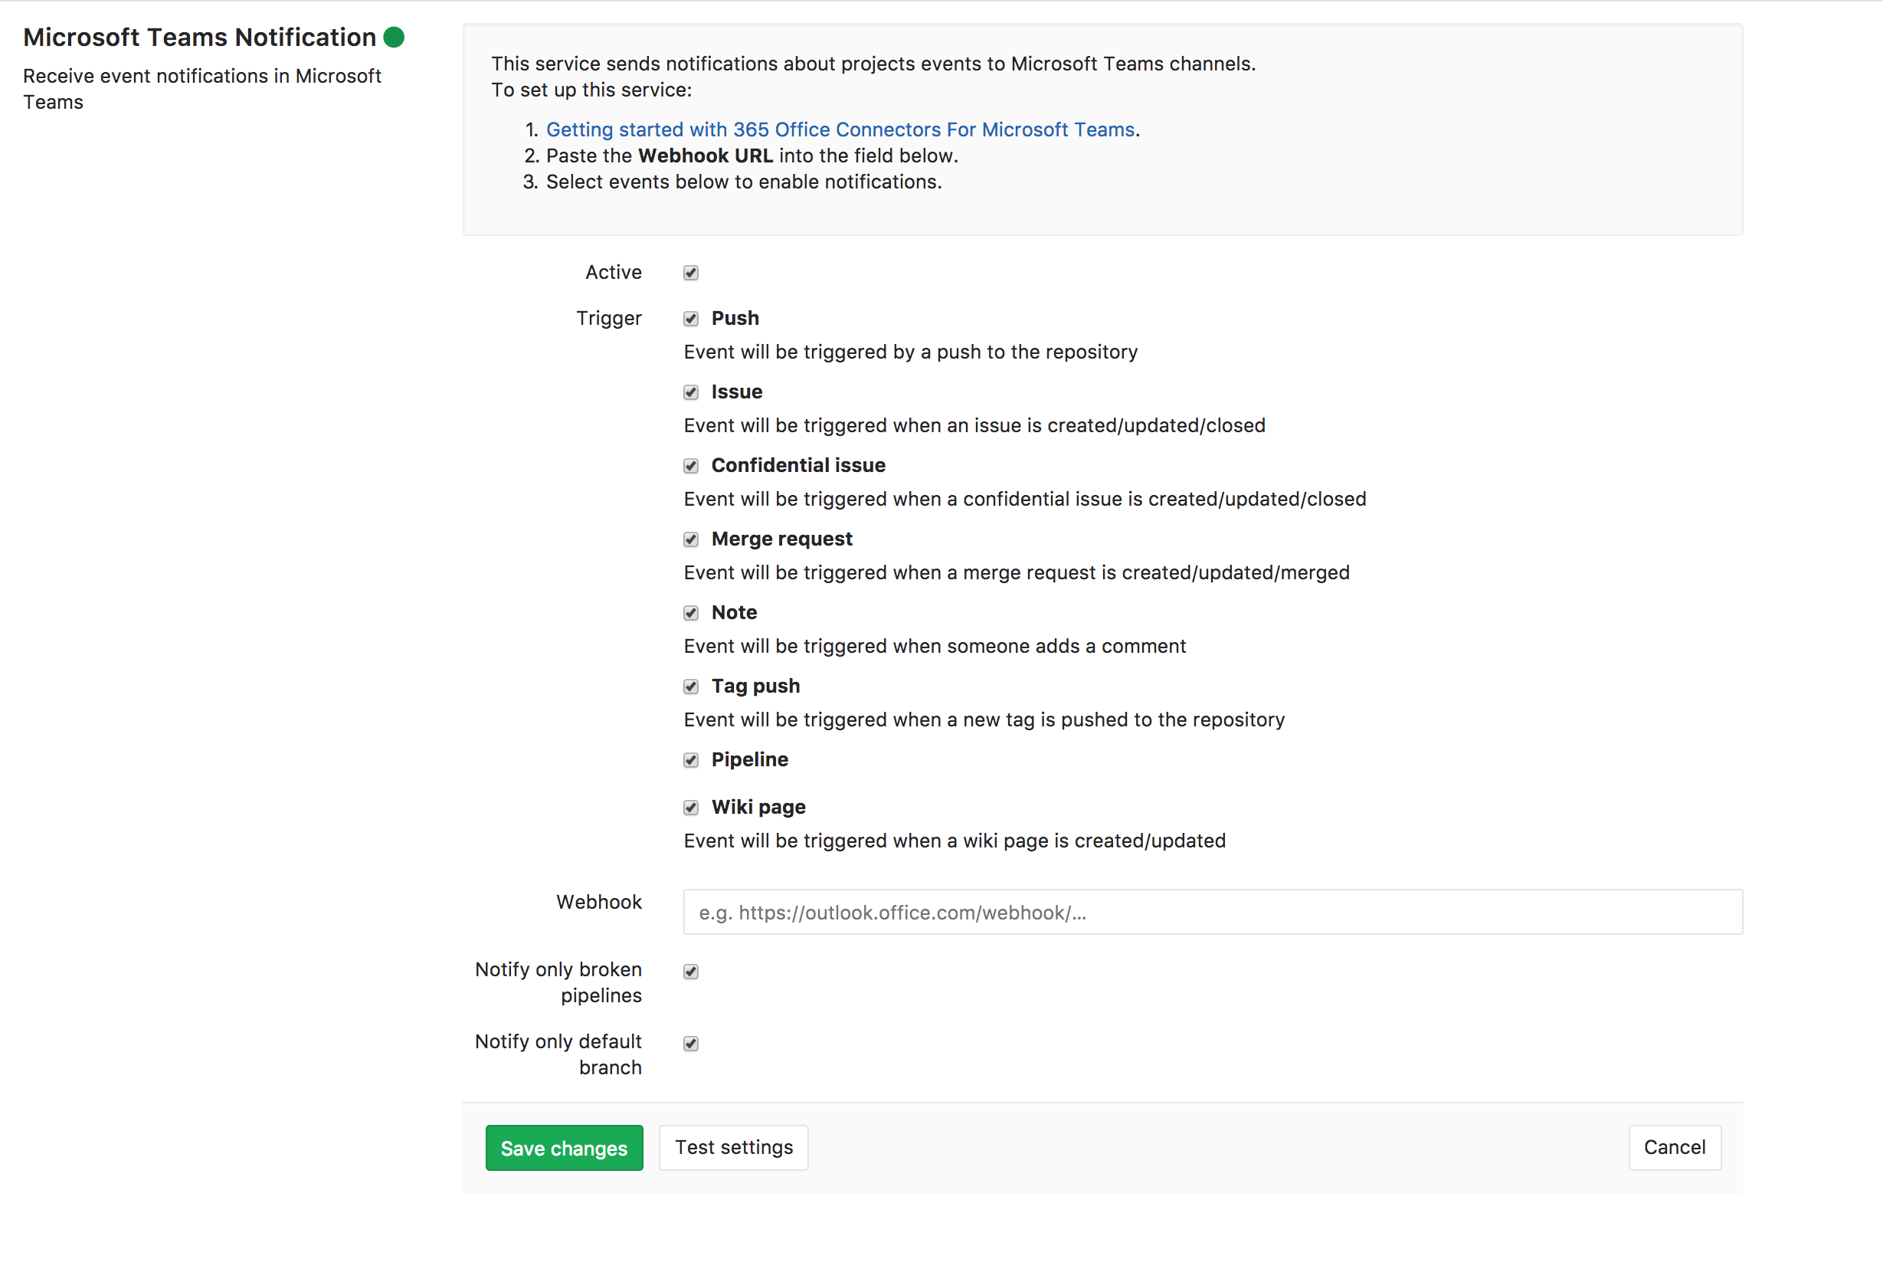Toggle the Active checkbox
The height and width of the screenshot is (1272, 1883).
[689, 272]
